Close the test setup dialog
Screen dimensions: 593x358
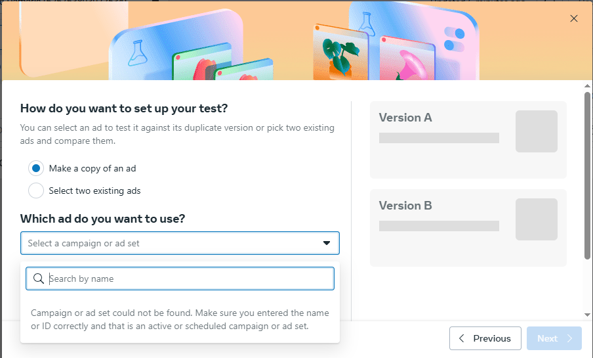[x=574, y=18]
